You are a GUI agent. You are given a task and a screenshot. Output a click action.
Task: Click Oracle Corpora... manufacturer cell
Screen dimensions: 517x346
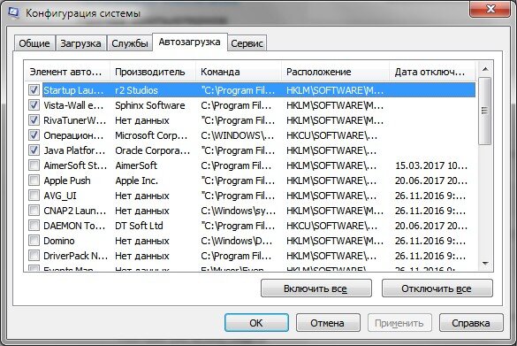(x=153, y=150)
